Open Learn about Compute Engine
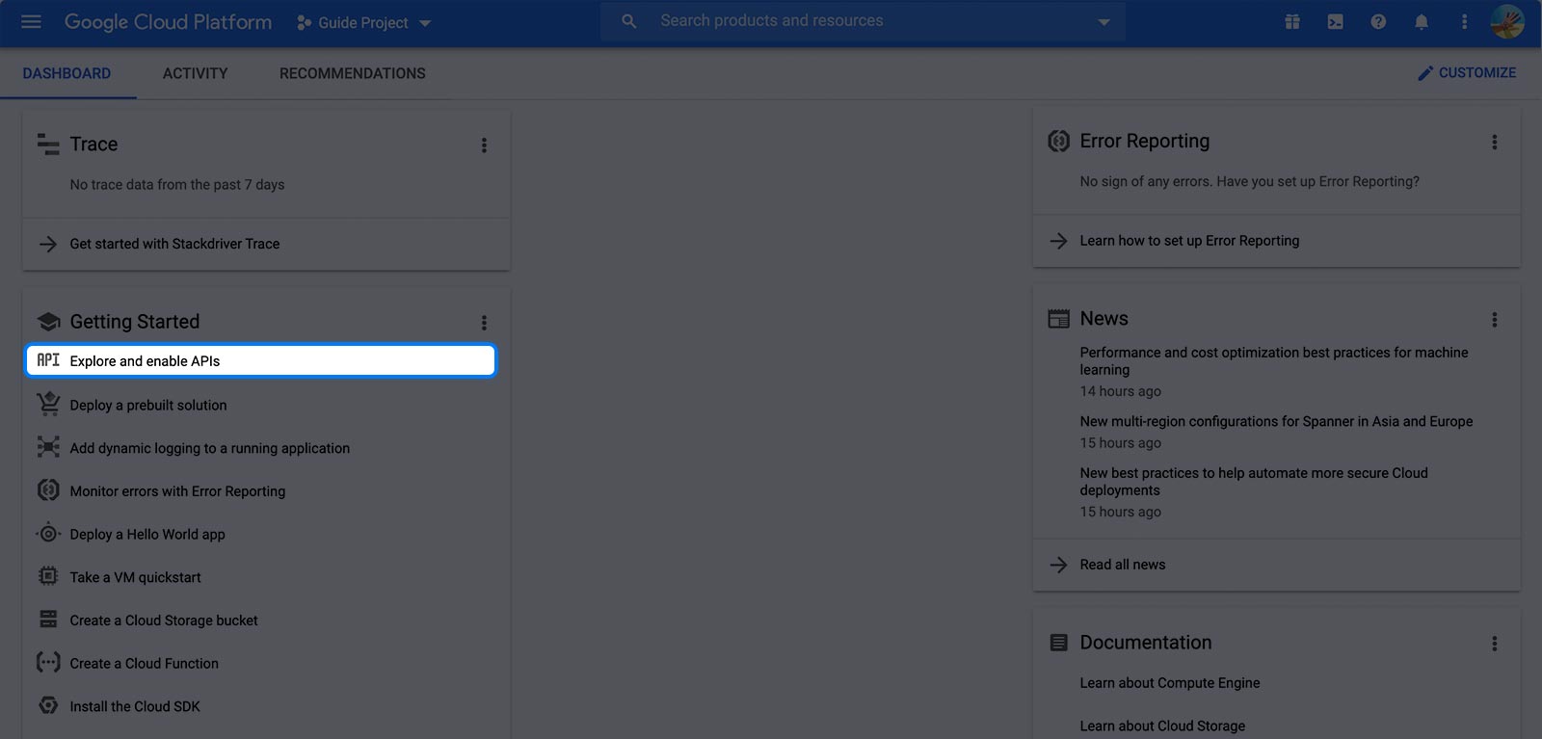This screenshot has height=739, width=1542. (1170, 683)
